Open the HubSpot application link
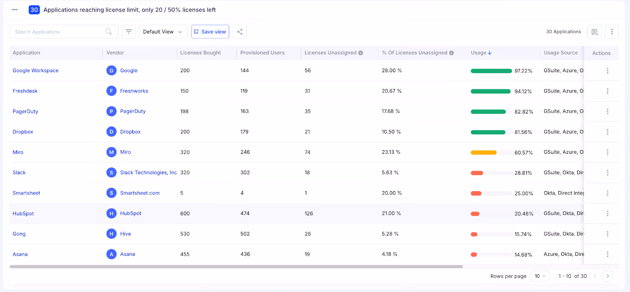Image resolution: width=630 pixels, height=292 pixels. (23, 214)
